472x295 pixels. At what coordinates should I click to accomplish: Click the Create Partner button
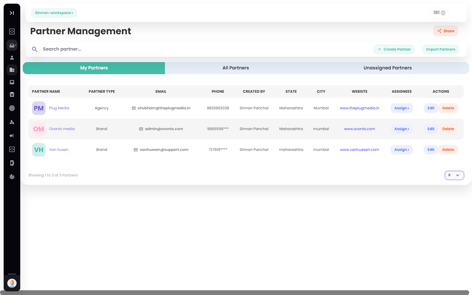[394, 49]
